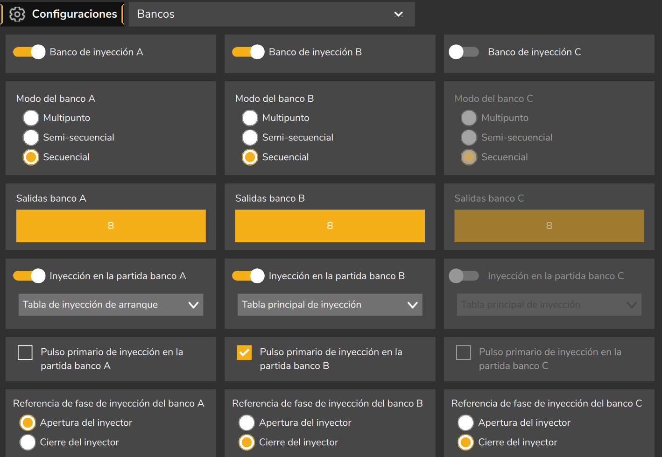Screen dimensions: 662x457
Task: Select Cierre del inyector for banco C
Action: [x=465, y=443]
